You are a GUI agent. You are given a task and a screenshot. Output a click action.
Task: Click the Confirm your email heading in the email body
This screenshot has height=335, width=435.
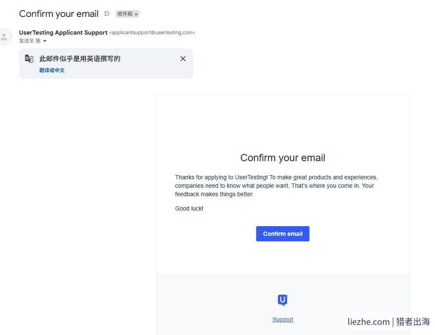click(x=283, y=158)
